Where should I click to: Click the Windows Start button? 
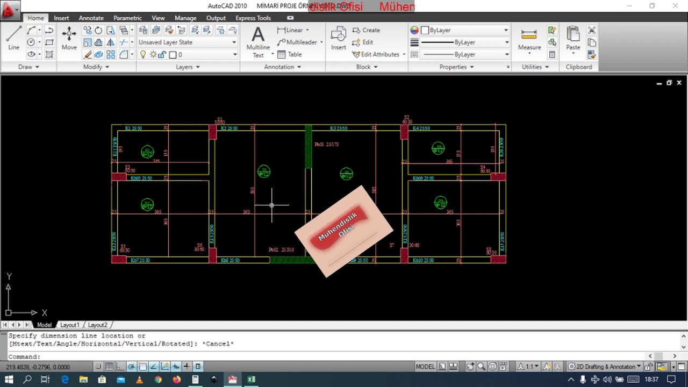tap(9, 379)
